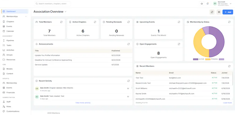Click the blue Add button
The height and width of the screenshot is (115, 235).
pyautogui.click(x=228, y=12)
